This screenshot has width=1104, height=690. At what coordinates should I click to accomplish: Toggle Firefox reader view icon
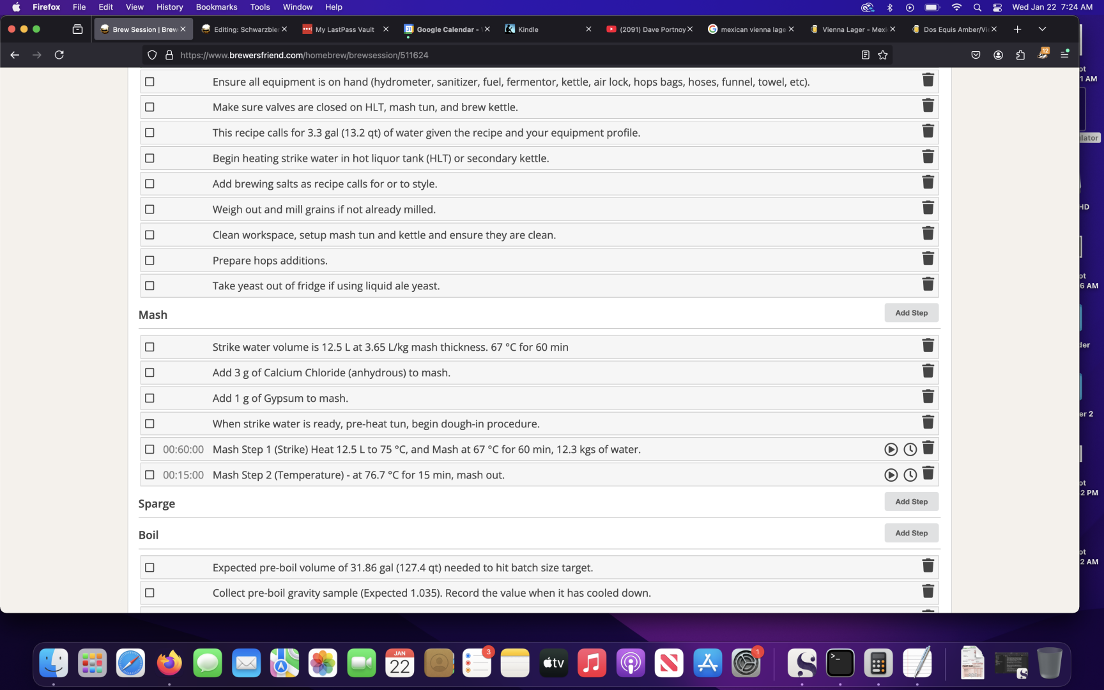point(865,55)
